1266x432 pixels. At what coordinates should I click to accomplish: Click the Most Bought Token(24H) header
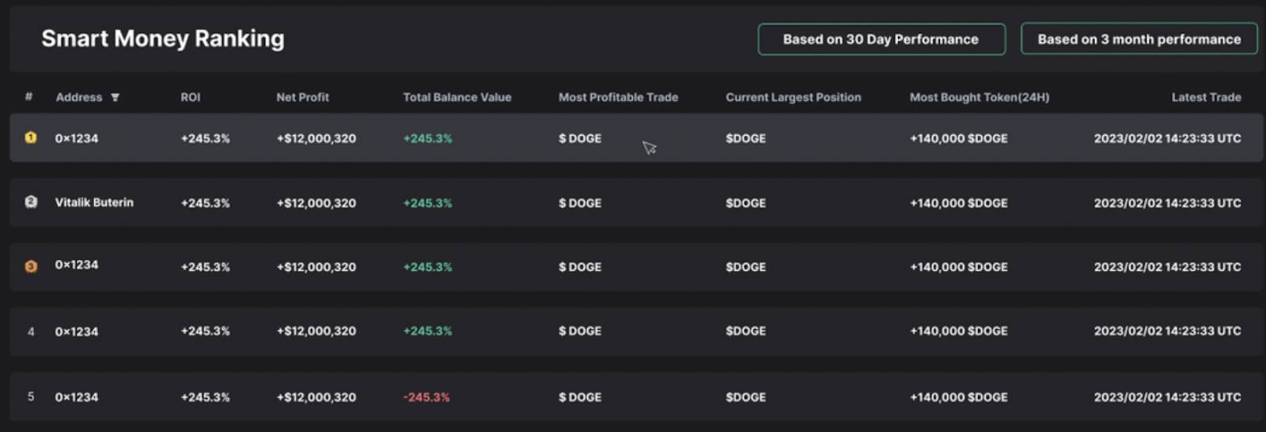[x=979, y=97]
